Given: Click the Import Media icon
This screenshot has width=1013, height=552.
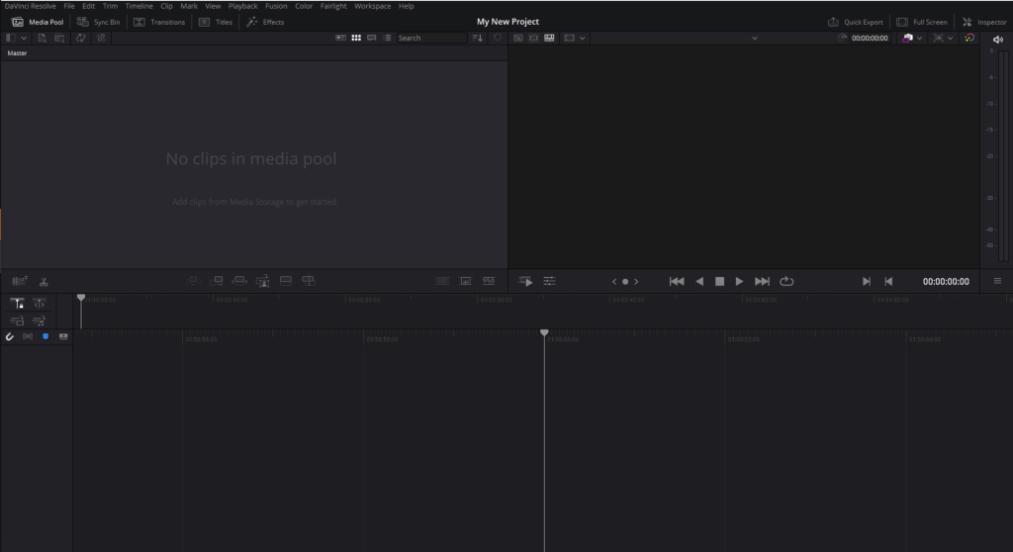Looking at the screenshot, I should (x=42, y=39).
